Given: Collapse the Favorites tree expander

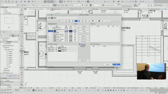Looking at the screenshot, I should pyautogui.click(x=1, y=7).
